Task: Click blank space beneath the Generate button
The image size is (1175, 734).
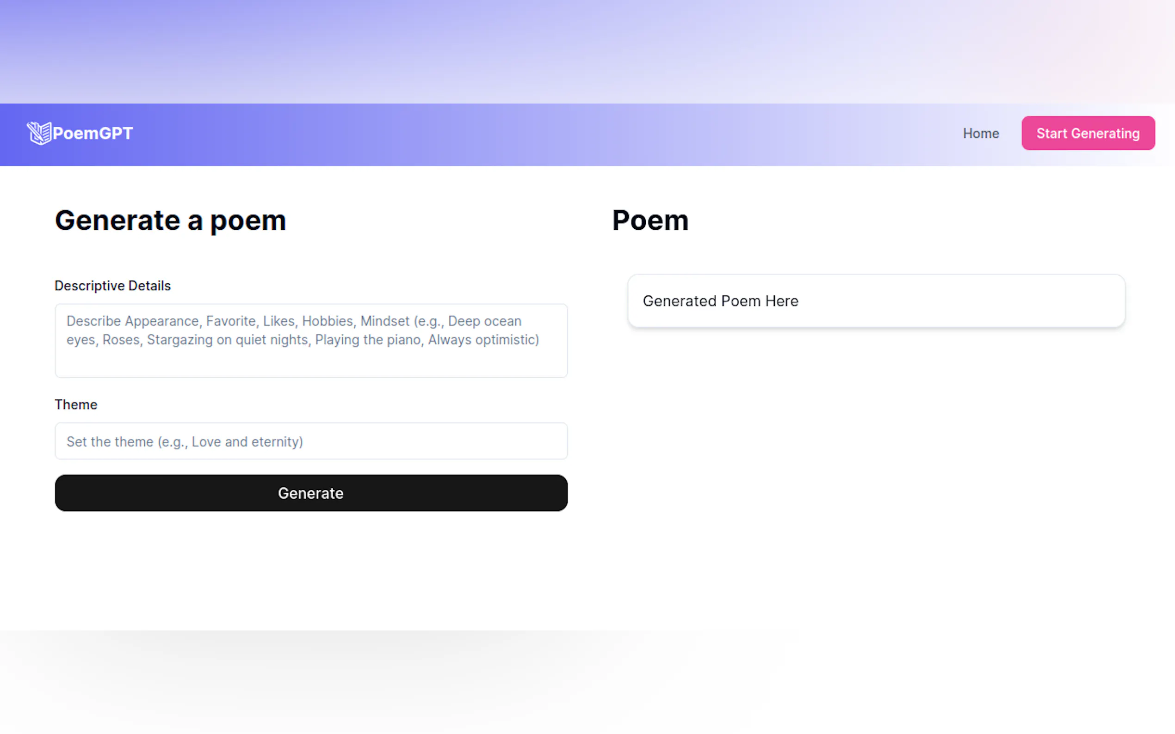Action: click(x=311, y=568)
